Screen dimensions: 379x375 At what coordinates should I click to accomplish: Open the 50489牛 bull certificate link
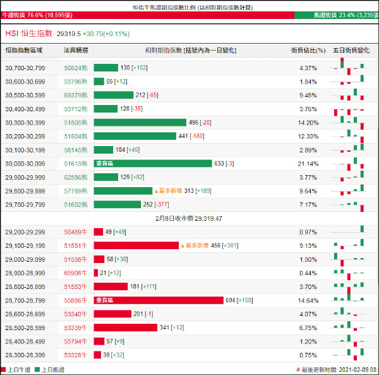point(75,232)
